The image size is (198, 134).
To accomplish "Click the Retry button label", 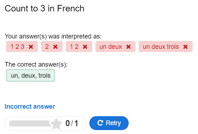I will pyautogui.click(x=113, y=123).
